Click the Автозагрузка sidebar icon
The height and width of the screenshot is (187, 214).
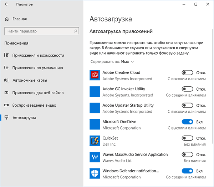tap(6, 118)
